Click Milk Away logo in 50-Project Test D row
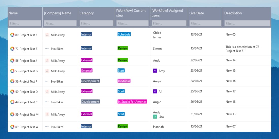The height and width of the screenshot is (139, 279). [x=47, y=92]
